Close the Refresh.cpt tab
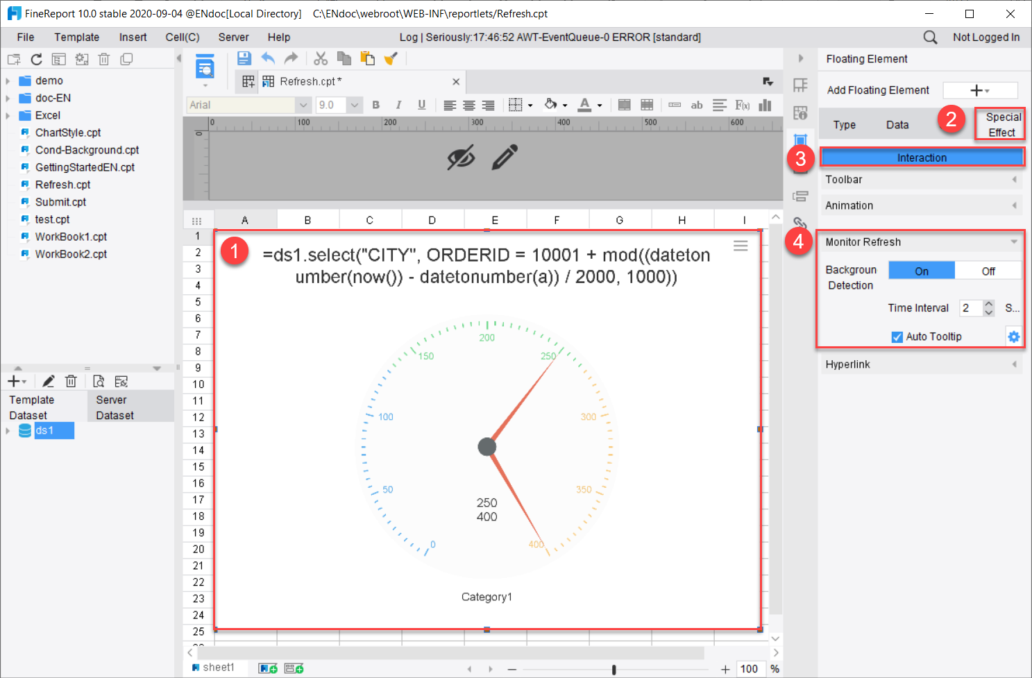The width and height of the screenshot is (1032, 678). (456, 82)
